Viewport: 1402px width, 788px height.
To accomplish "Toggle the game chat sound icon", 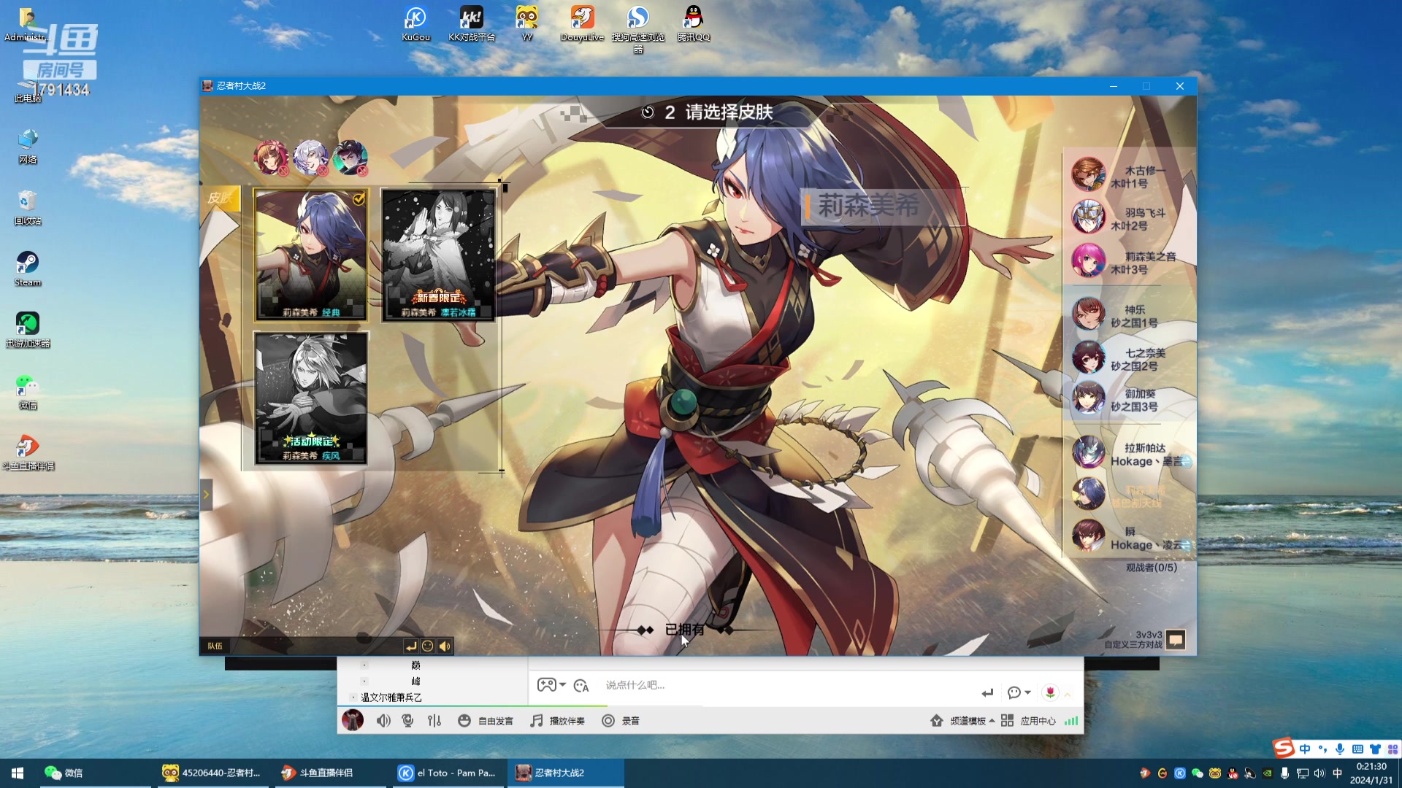I will [445, 646].
